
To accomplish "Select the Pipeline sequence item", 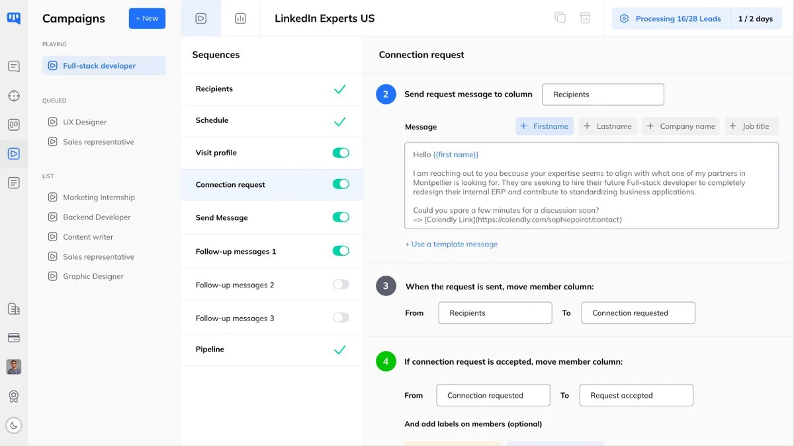I will [x=272, y=350].
